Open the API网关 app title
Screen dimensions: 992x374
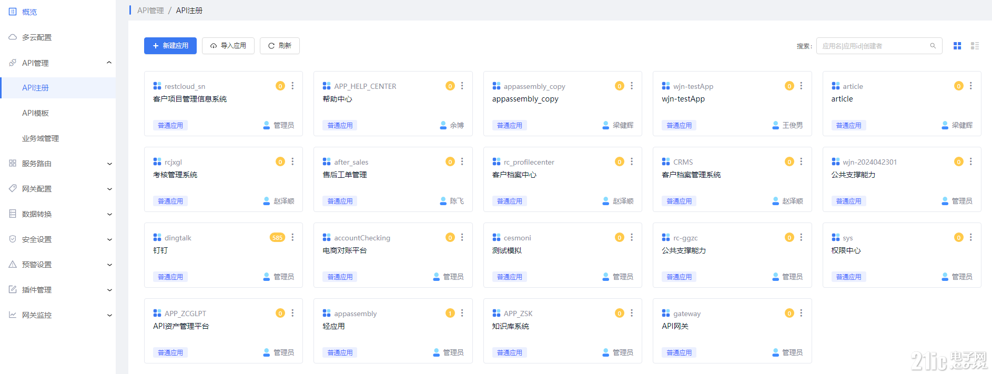click(675, 326)
